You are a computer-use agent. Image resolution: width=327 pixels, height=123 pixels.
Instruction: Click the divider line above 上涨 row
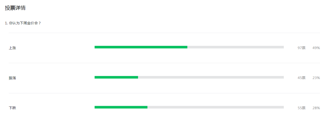[x=164, y=33]
